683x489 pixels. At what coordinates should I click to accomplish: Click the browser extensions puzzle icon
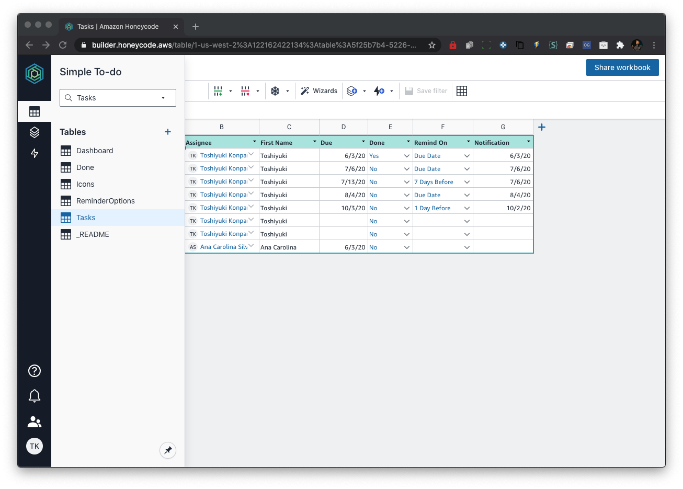620,45
